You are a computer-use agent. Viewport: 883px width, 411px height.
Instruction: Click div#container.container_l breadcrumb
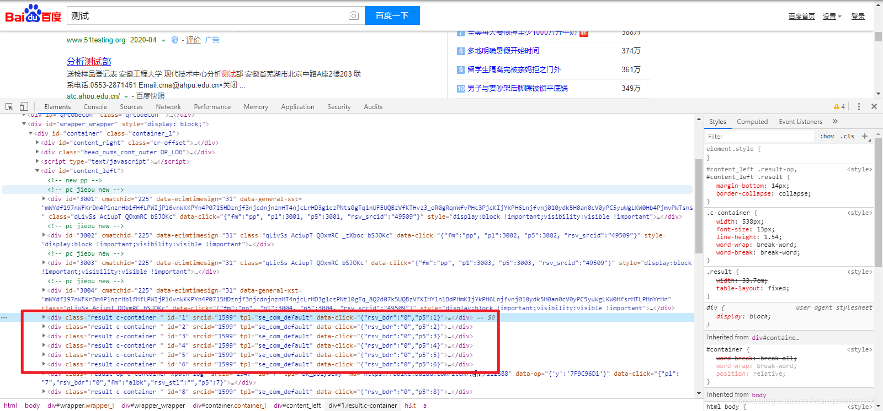[x=229, y=405]
